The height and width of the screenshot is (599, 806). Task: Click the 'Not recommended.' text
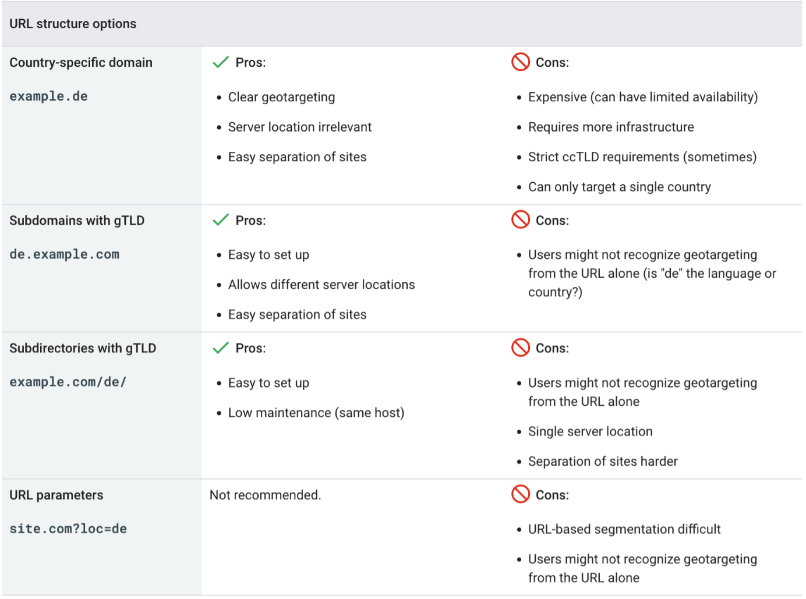(x=265, y=495)
